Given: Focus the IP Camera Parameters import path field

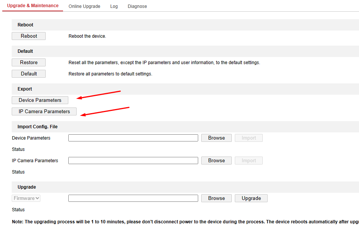Looking at the screenshot, I should click(x=133, y=161).
